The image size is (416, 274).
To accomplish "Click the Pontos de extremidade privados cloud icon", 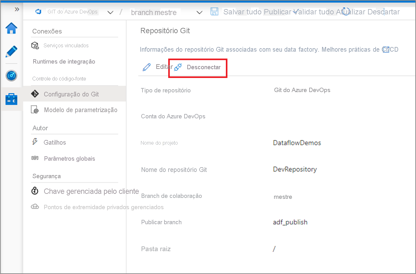I will [35, 207].
